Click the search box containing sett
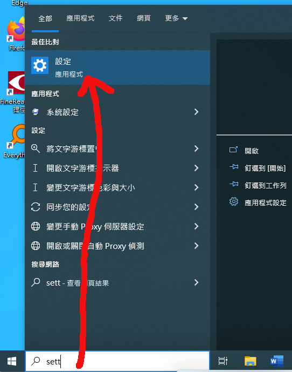The image size is (292, 372). pyautogui.click(x=117, y=361)
